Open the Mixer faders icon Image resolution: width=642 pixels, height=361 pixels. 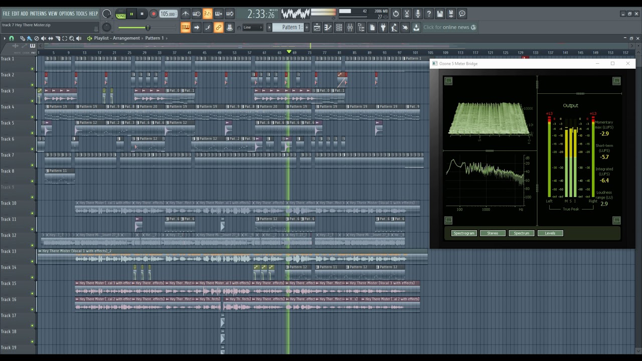[350, 28]
